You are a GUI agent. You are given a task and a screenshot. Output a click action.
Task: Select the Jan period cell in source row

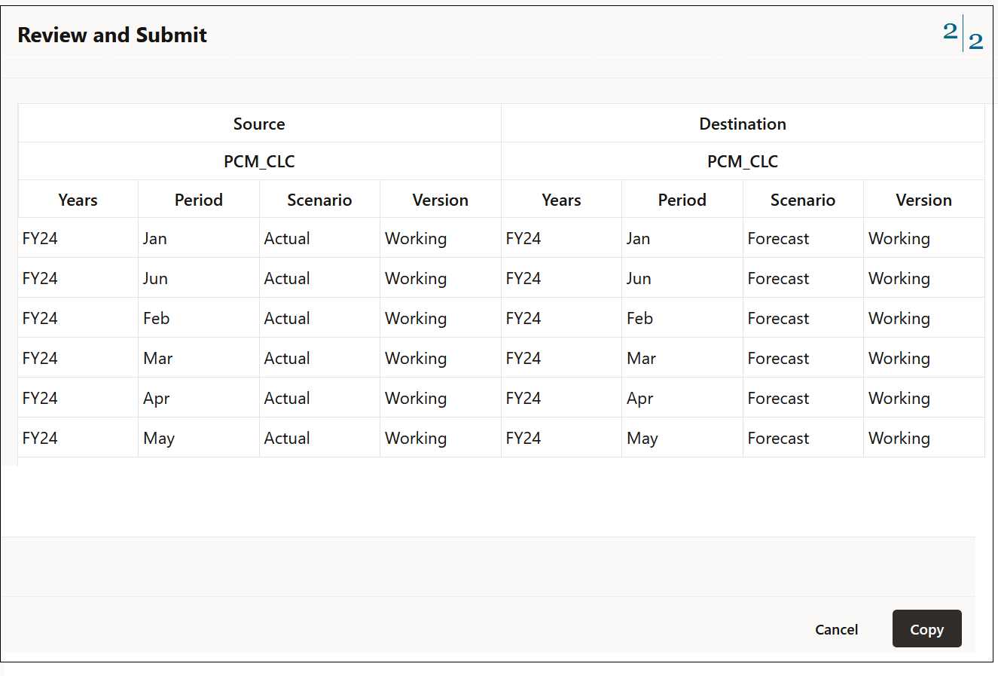154,238
